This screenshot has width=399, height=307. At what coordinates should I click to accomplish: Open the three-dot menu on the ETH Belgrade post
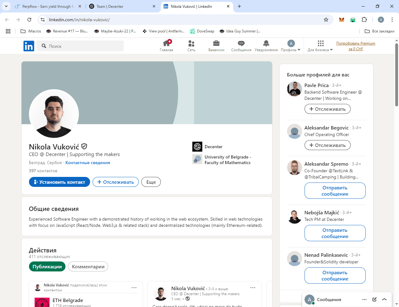pyautogui.click(x=134, y=288)
